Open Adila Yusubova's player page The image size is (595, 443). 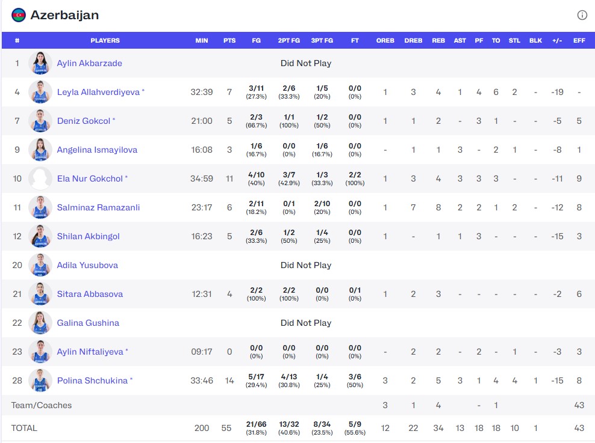[89, 265]
